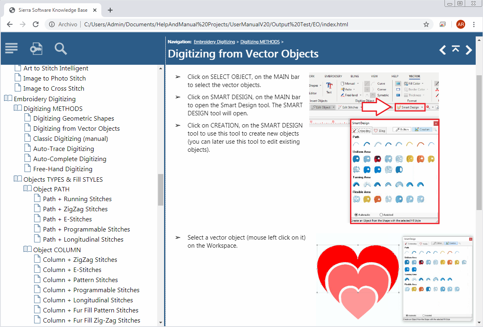Open the search magnifier icon

(61, 49)
